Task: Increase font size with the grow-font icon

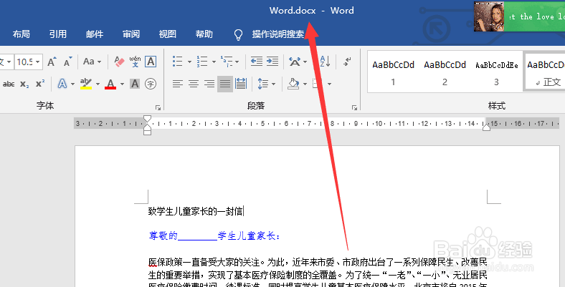Action: [52, 62]
